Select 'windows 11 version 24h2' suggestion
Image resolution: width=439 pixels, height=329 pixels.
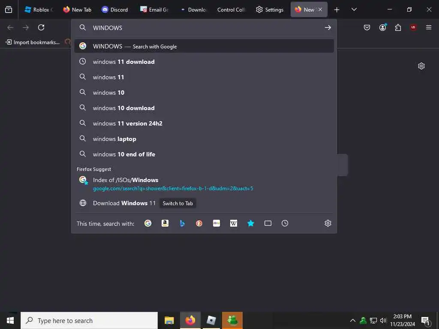tap(204, 123)
